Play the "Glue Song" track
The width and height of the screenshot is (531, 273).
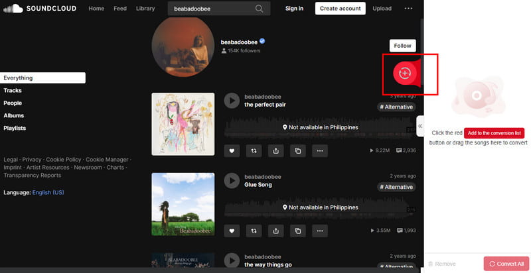click(x=232, y=181)
